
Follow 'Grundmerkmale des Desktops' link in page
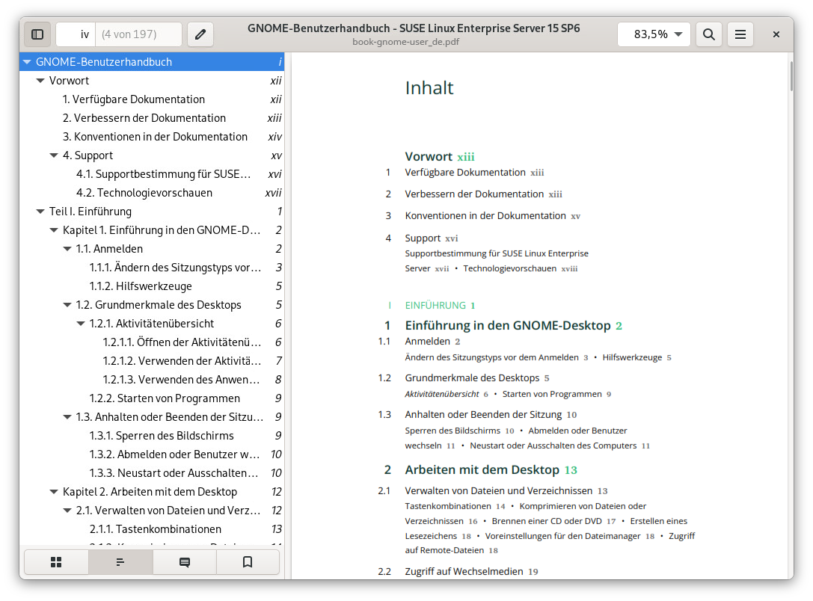[x=472, y=378]
